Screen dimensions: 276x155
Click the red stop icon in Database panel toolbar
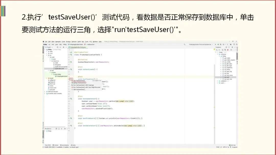[x=228, y=50]
